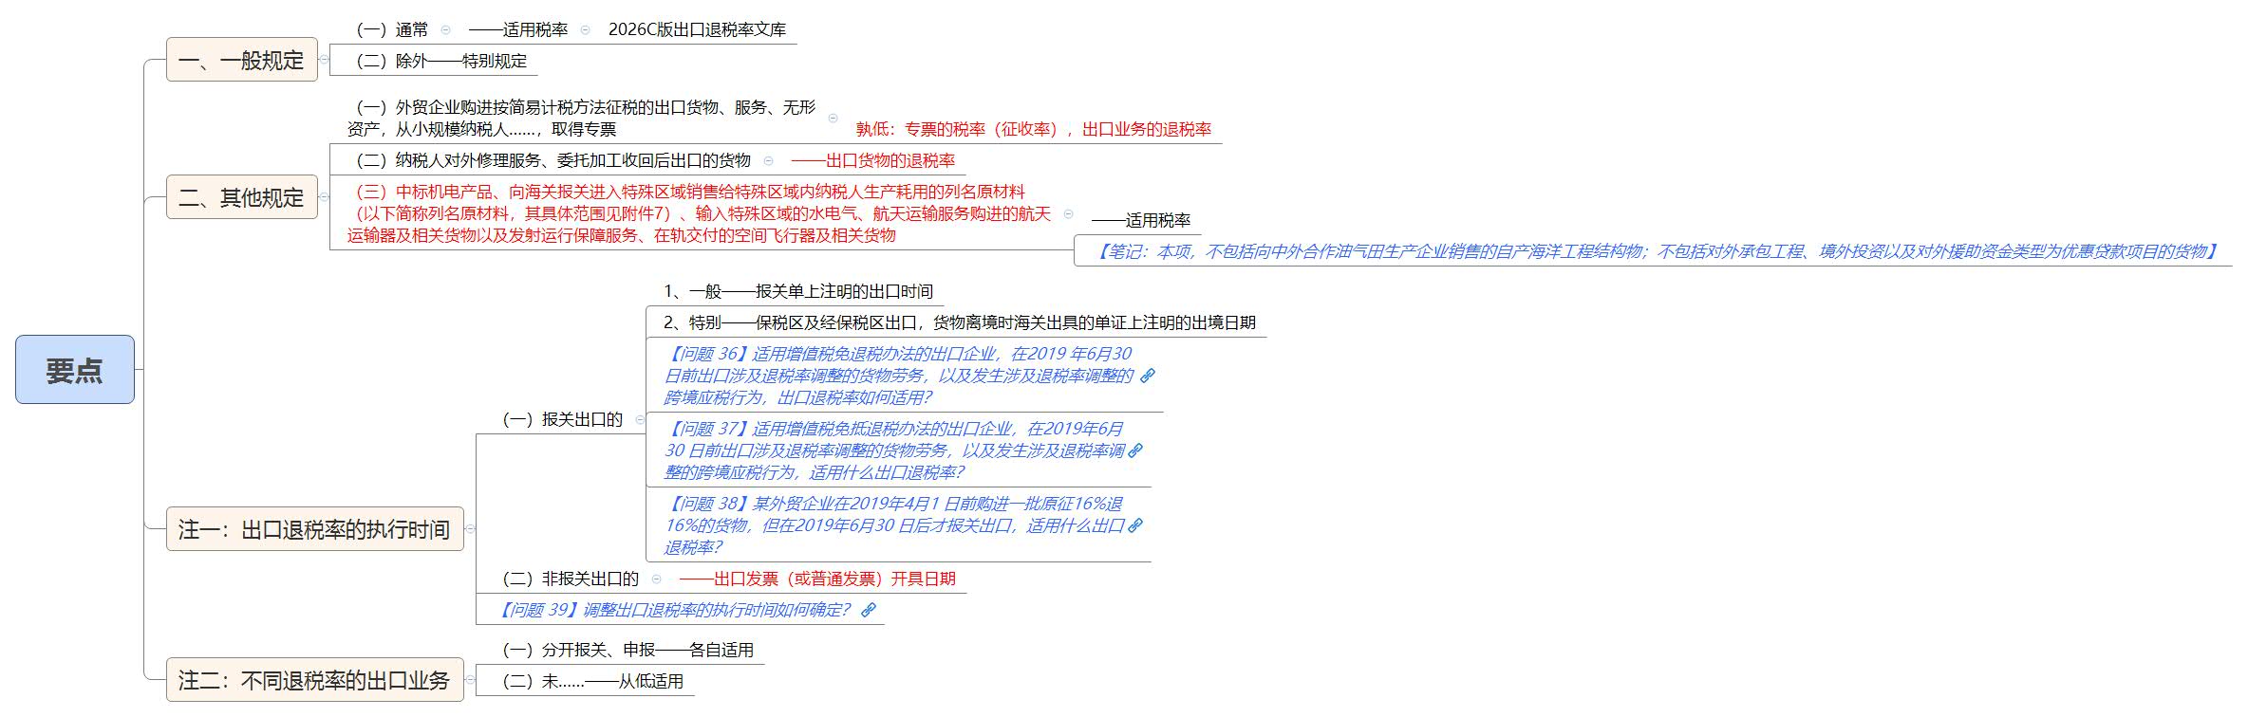Collapse the circle after (二)纳税人对外修理服务 node
The height and width of the screenshot is (717, 2248).
pyautogui.click(x=769, y=161)
